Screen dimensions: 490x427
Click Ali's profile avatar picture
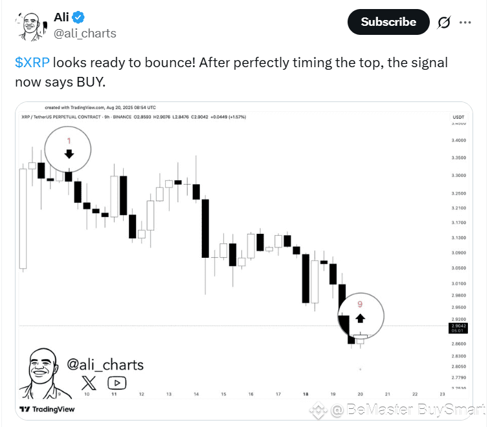click(x=31, y=26)
